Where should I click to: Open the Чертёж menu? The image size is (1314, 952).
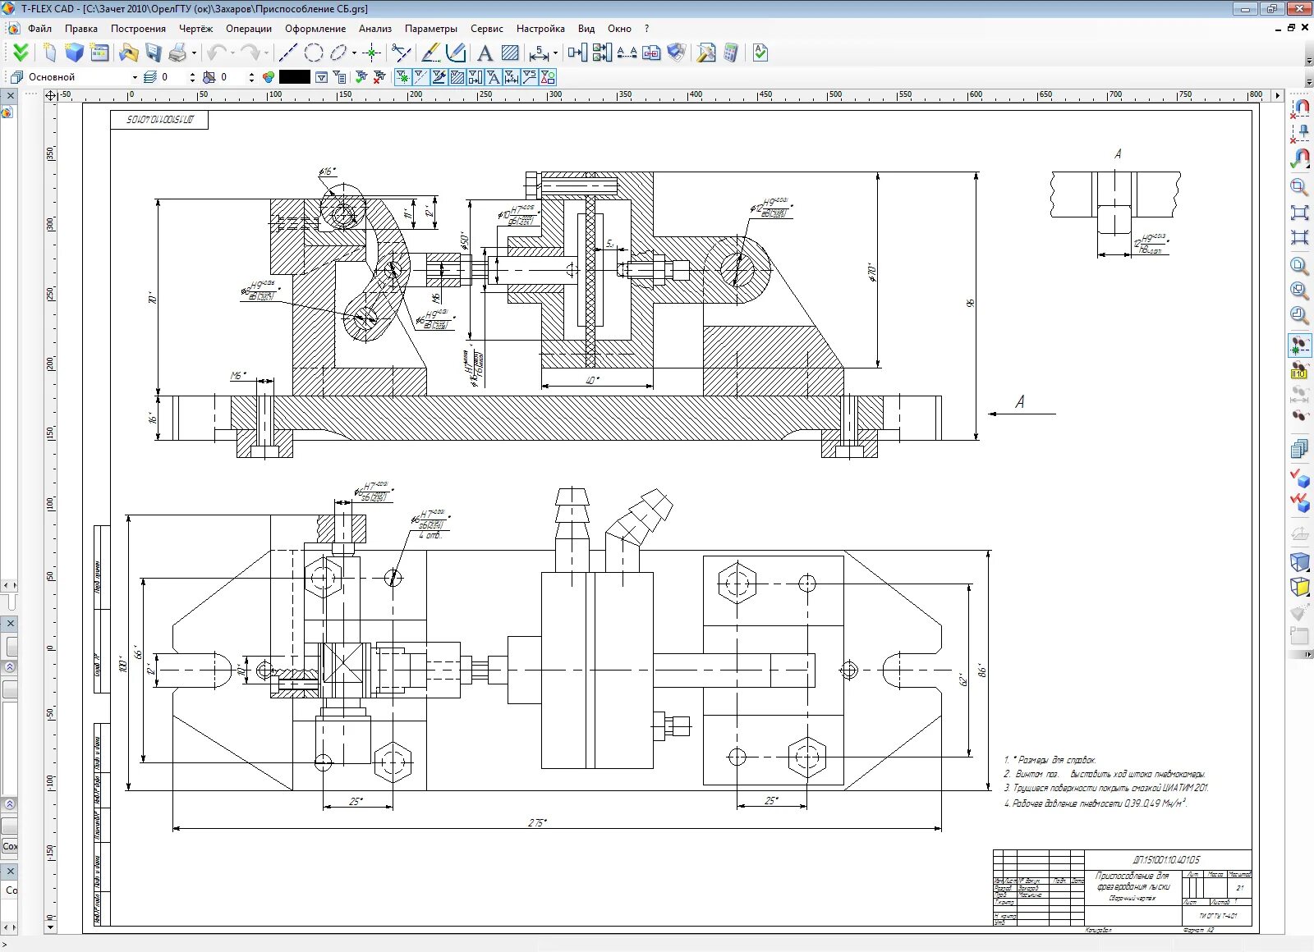195,29
